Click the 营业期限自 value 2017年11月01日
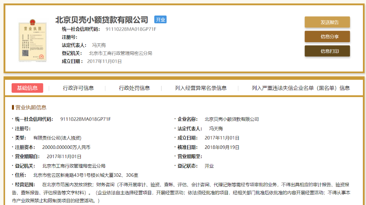Image resolution: width=366 pixels, height=205 pixels. click(x=64, y=156)
